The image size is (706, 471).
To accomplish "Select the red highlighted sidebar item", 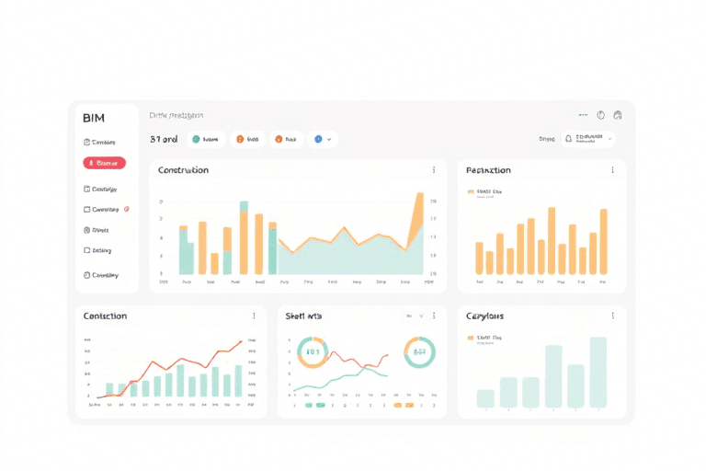I will pyautogui.click(x=104, y=163).
